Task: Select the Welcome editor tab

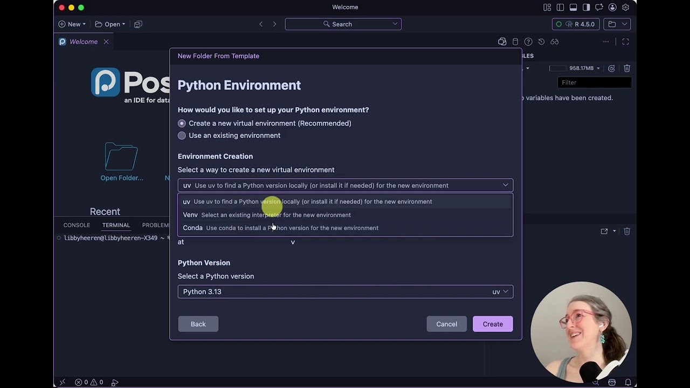Action: click(84, 42)
